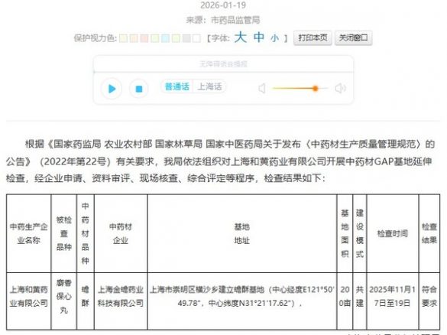Screen dimensions: 447x335
Task: Click table header 基地地址
Action: 241,233
